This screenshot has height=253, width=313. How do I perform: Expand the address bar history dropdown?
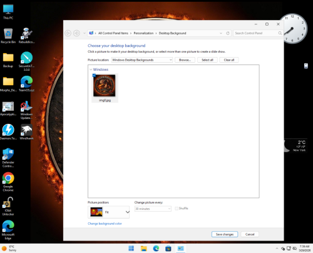(221, 33)
